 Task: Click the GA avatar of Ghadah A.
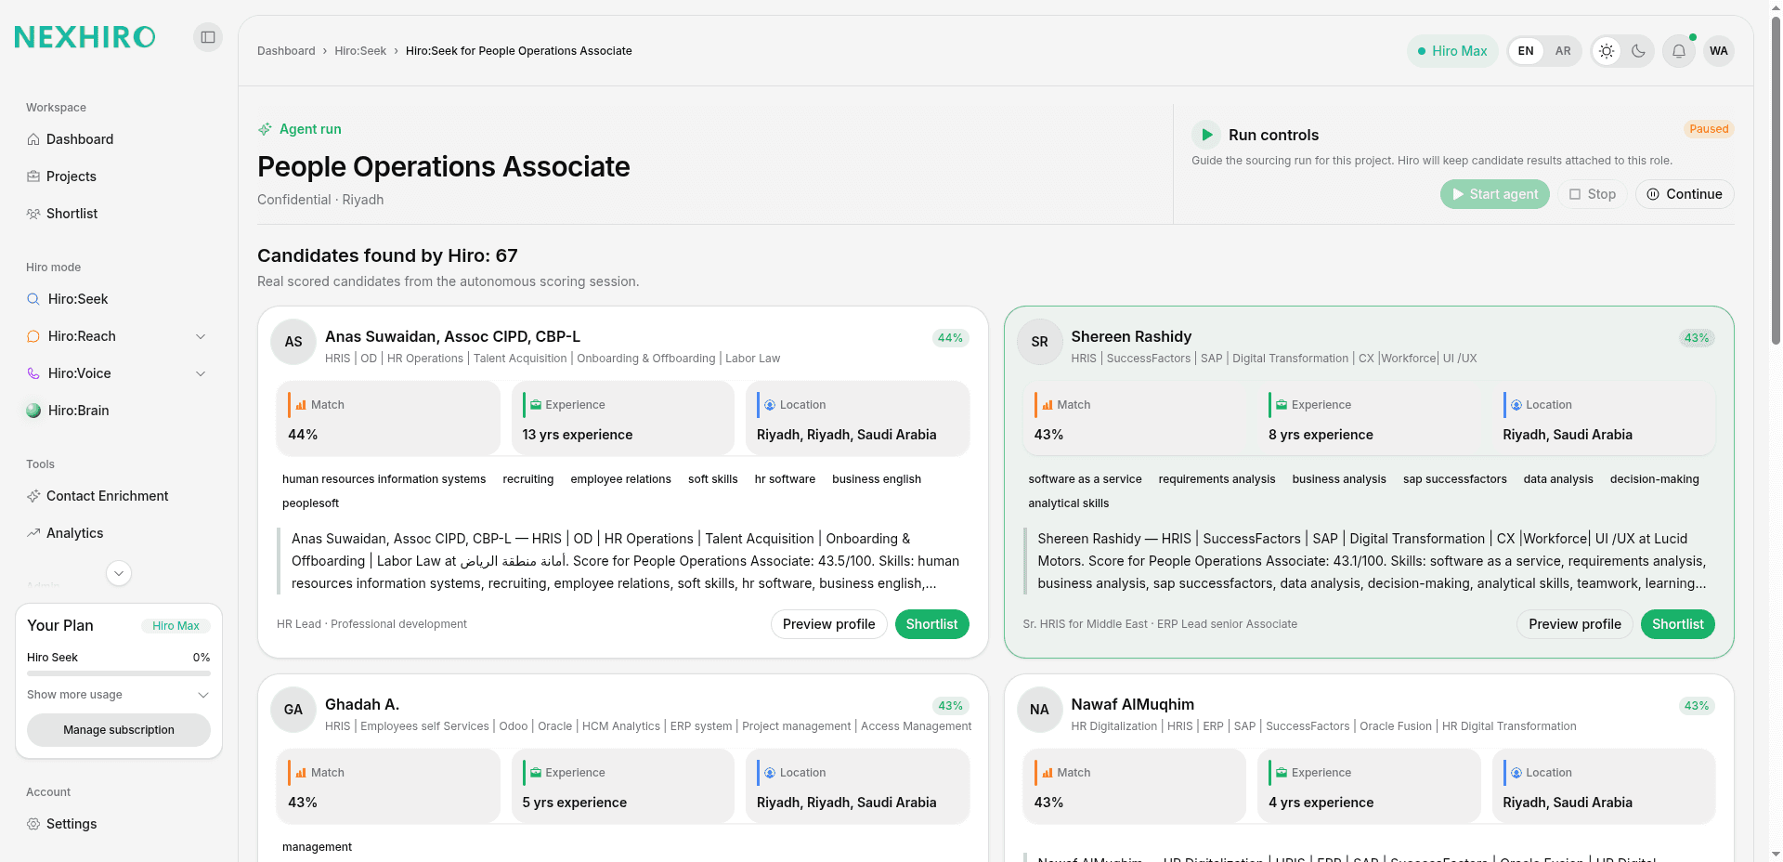293,710
